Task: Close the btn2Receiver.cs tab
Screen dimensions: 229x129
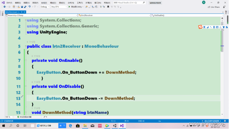Action: (x=24, y=12)
